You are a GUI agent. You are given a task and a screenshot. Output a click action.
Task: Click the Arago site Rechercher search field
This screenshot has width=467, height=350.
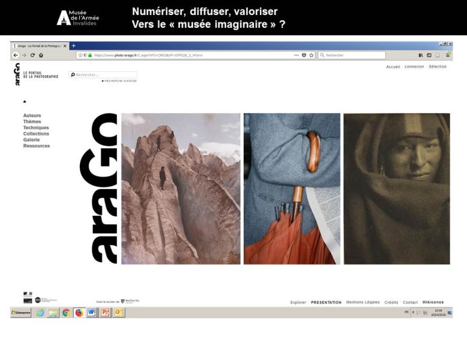pyautogui.click(x=103, y=74)
